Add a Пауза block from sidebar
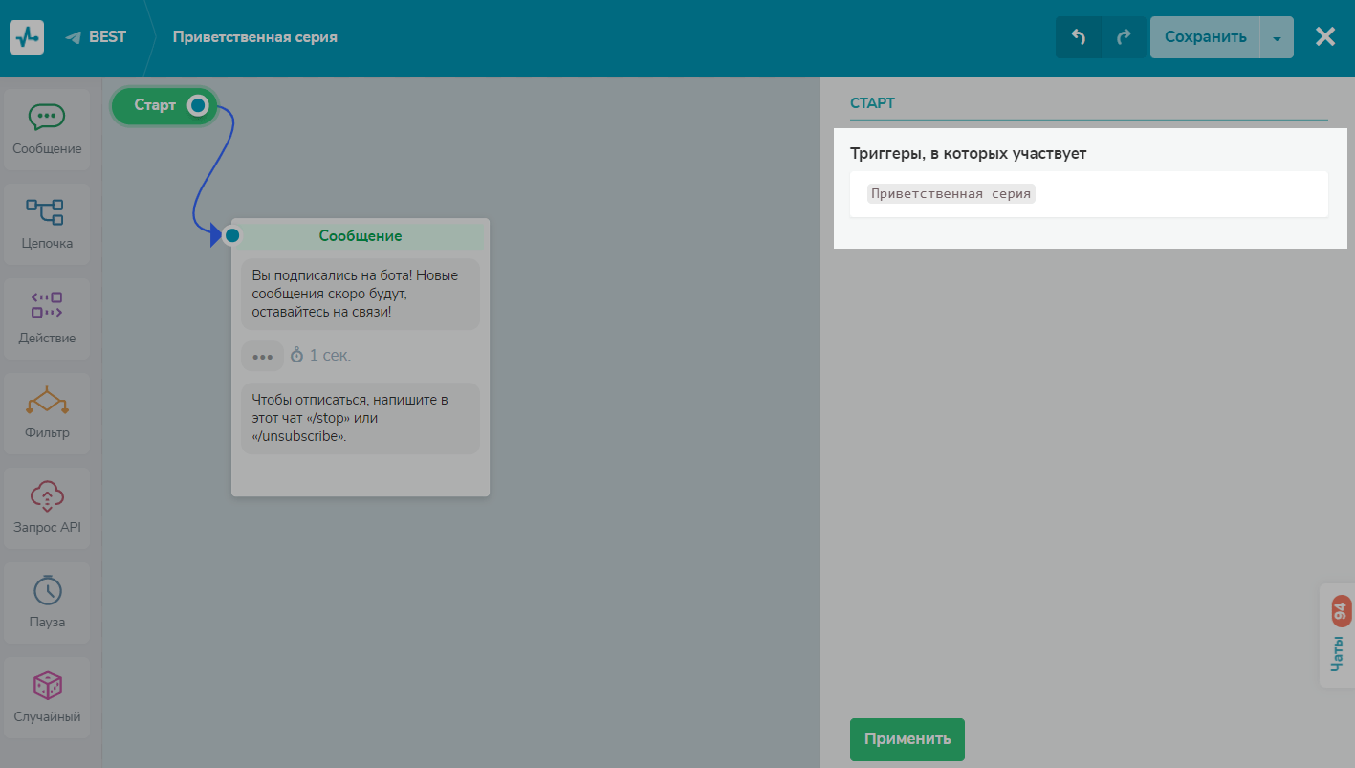This screenshot has height=768, width=1355. [x=47, y=603]
